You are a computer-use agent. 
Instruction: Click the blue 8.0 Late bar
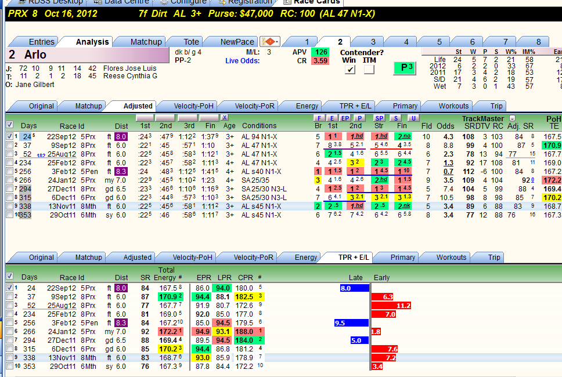(x=355, y=288)
